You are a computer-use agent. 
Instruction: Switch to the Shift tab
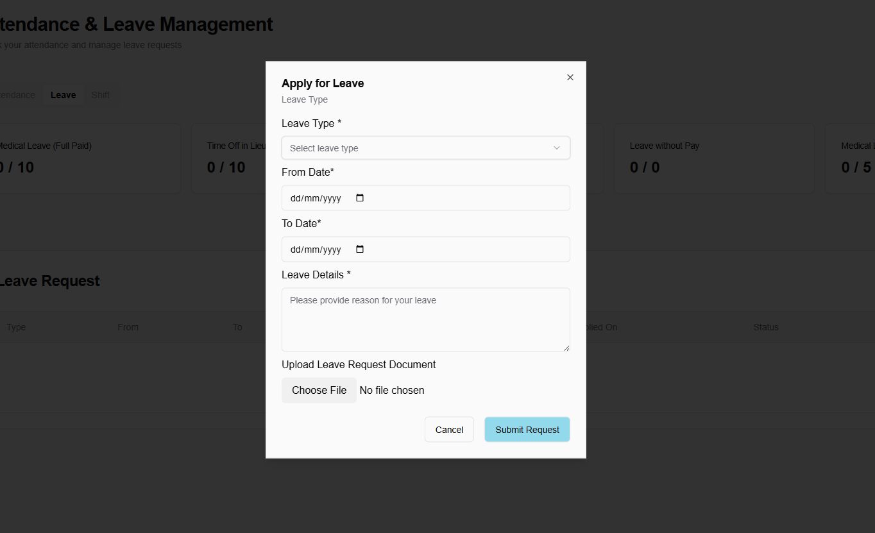point(101,94)
